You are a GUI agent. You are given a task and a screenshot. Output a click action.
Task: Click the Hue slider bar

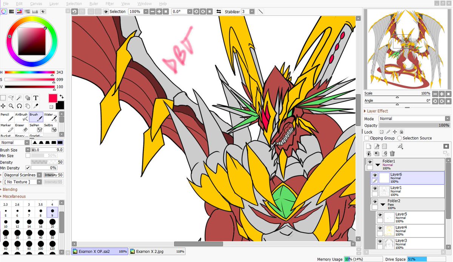(29, 72)
